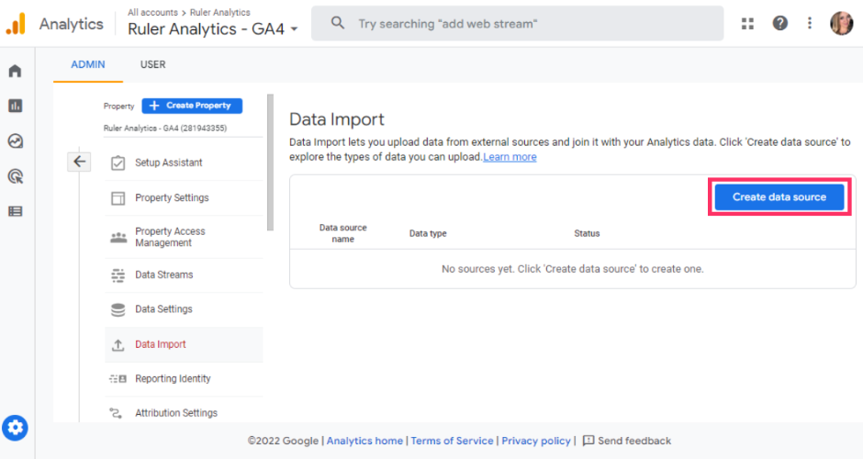Open the Google apps grid icon
Screen dimensions: 863x459
747,23
